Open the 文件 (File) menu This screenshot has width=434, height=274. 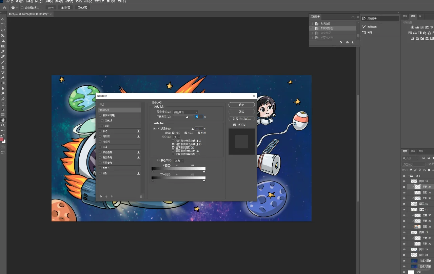click(9, 1)
